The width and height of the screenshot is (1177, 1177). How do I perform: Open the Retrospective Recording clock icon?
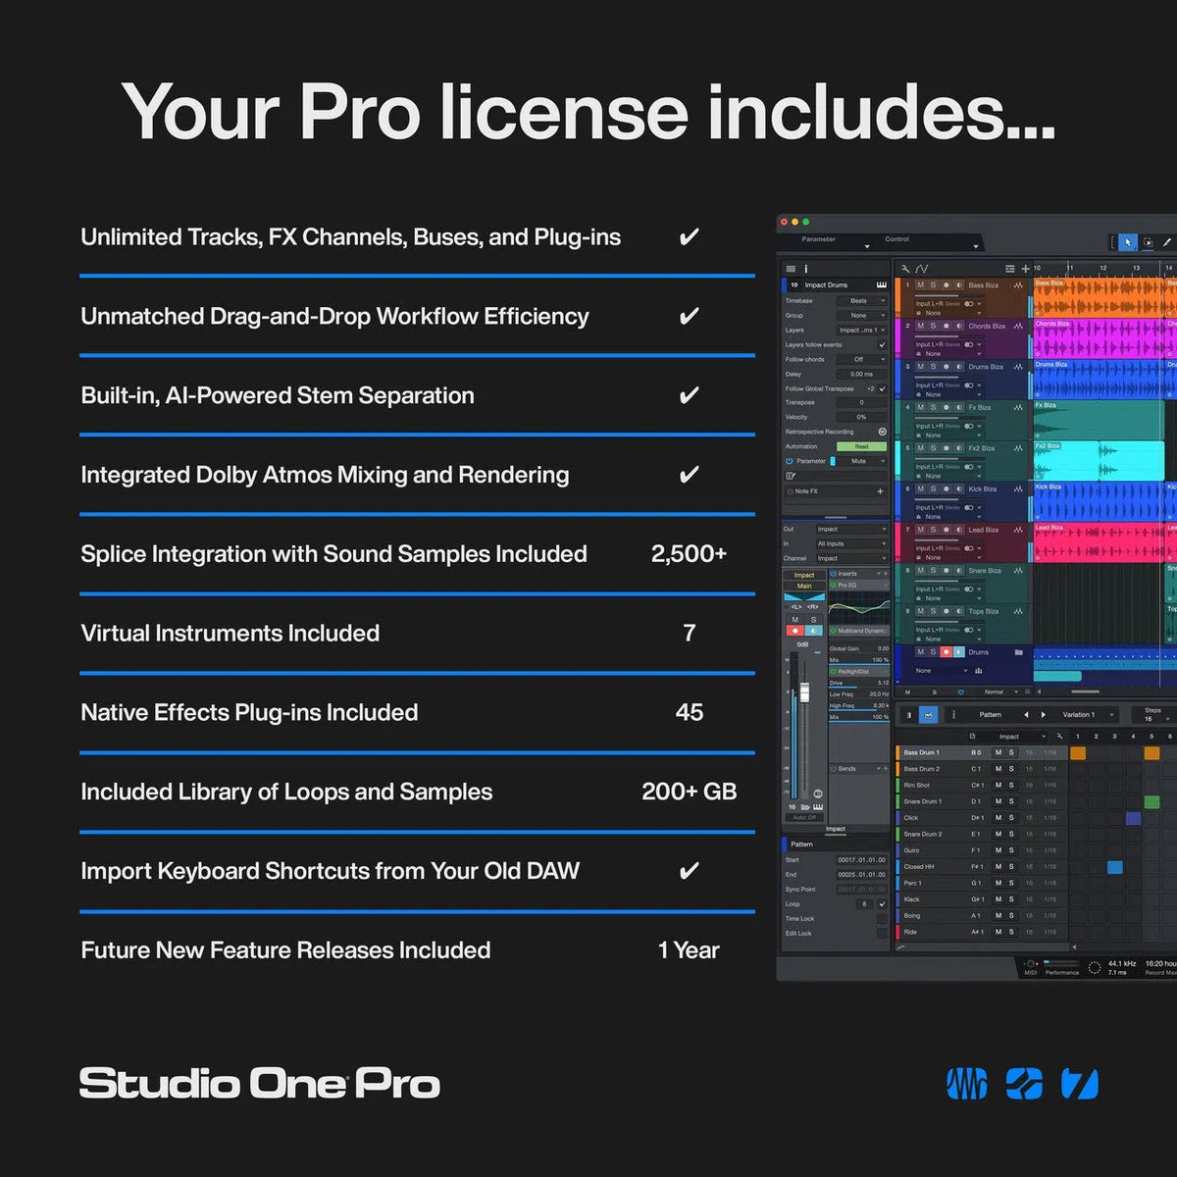882,432
